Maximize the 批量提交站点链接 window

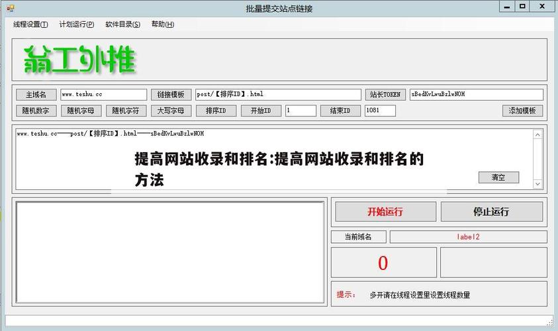tap(522, 7)
